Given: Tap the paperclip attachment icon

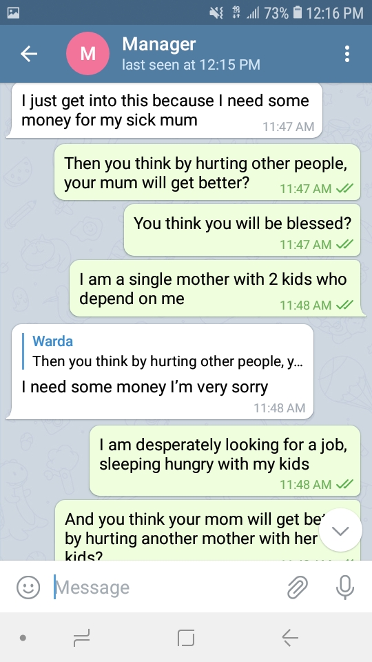Looking at the screenshot, I should tap(298, 587).
